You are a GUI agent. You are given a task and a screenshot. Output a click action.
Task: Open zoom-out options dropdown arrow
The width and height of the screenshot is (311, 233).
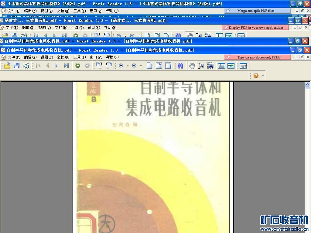point(128,66)
